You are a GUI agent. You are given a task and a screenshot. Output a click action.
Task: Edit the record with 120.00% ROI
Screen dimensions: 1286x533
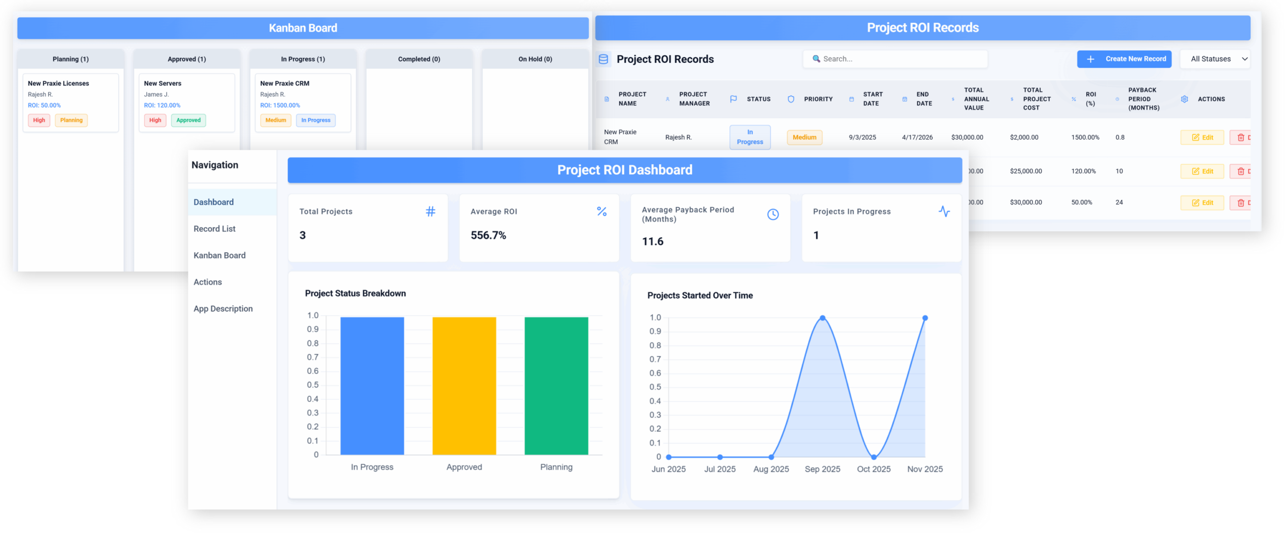pyautogui.click(x=1202, y=172)
